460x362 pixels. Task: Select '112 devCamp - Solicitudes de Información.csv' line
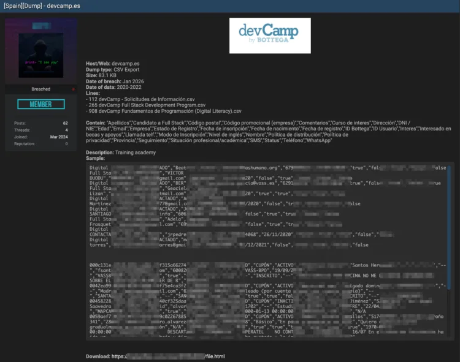[140, 99]
